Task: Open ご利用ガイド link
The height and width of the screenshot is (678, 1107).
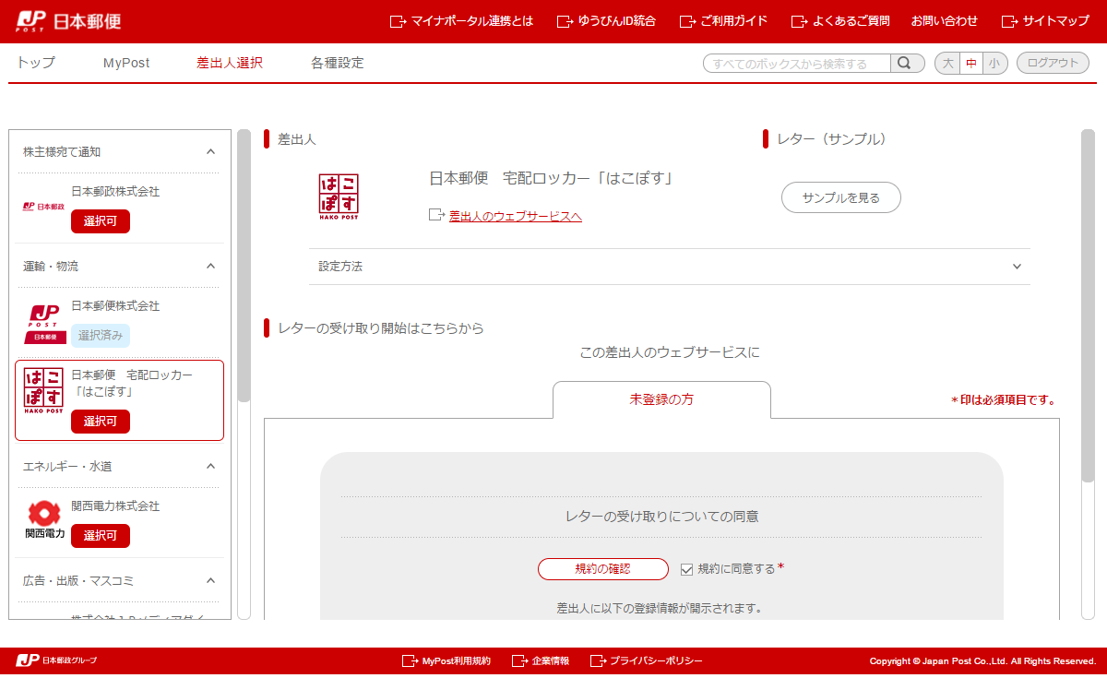Action: pos(723,20)
